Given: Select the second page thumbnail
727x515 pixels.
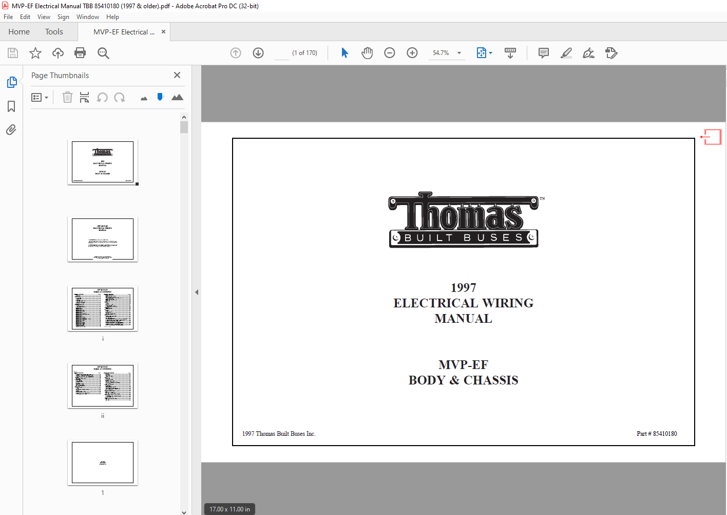Looking at the screenshot, I should tap(103, 239).
